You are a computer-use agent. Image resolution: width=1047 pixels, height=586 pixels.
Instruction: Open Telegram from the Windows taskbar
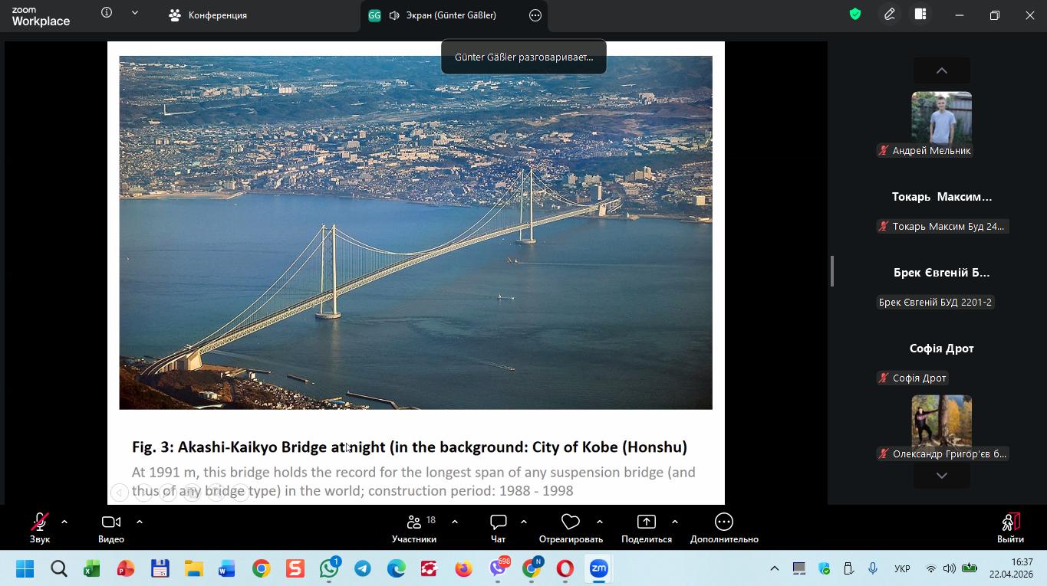pos(363,568)
